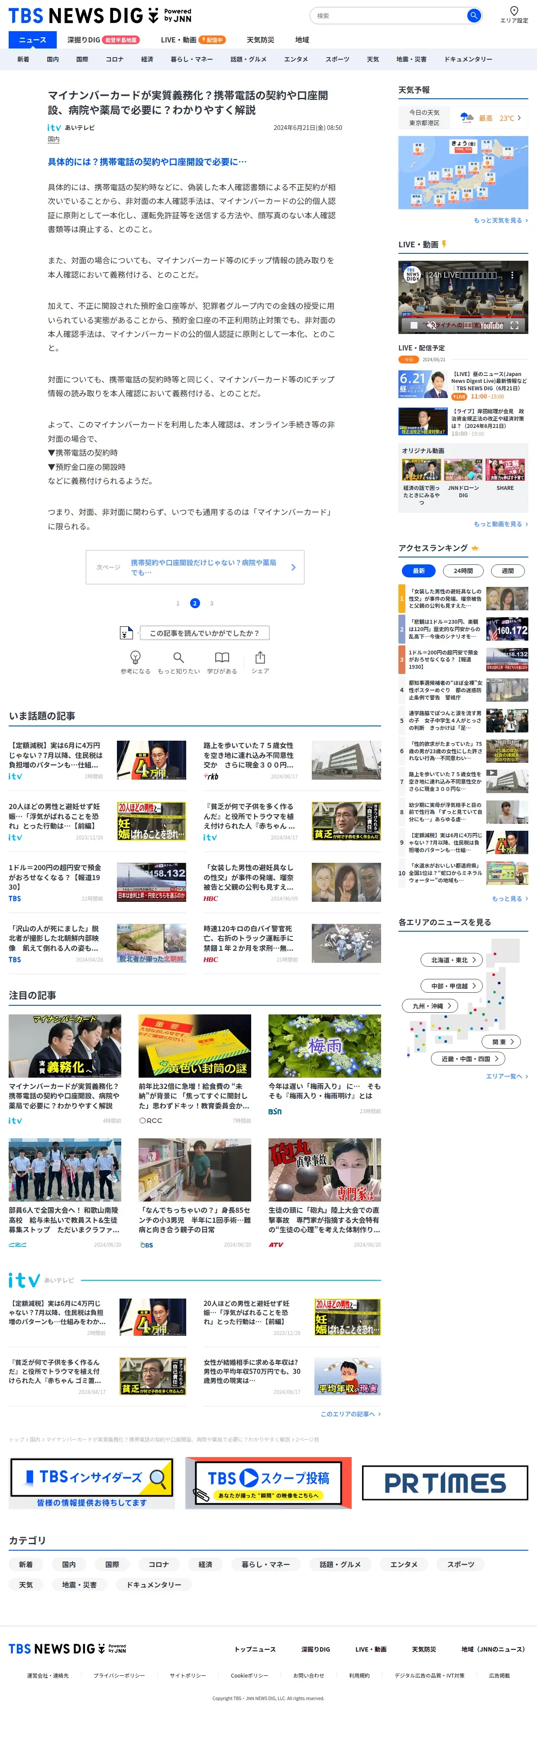
Task: Open the 梅雨 hydrangea article thumbnail
Action: tap(325, 1046)
